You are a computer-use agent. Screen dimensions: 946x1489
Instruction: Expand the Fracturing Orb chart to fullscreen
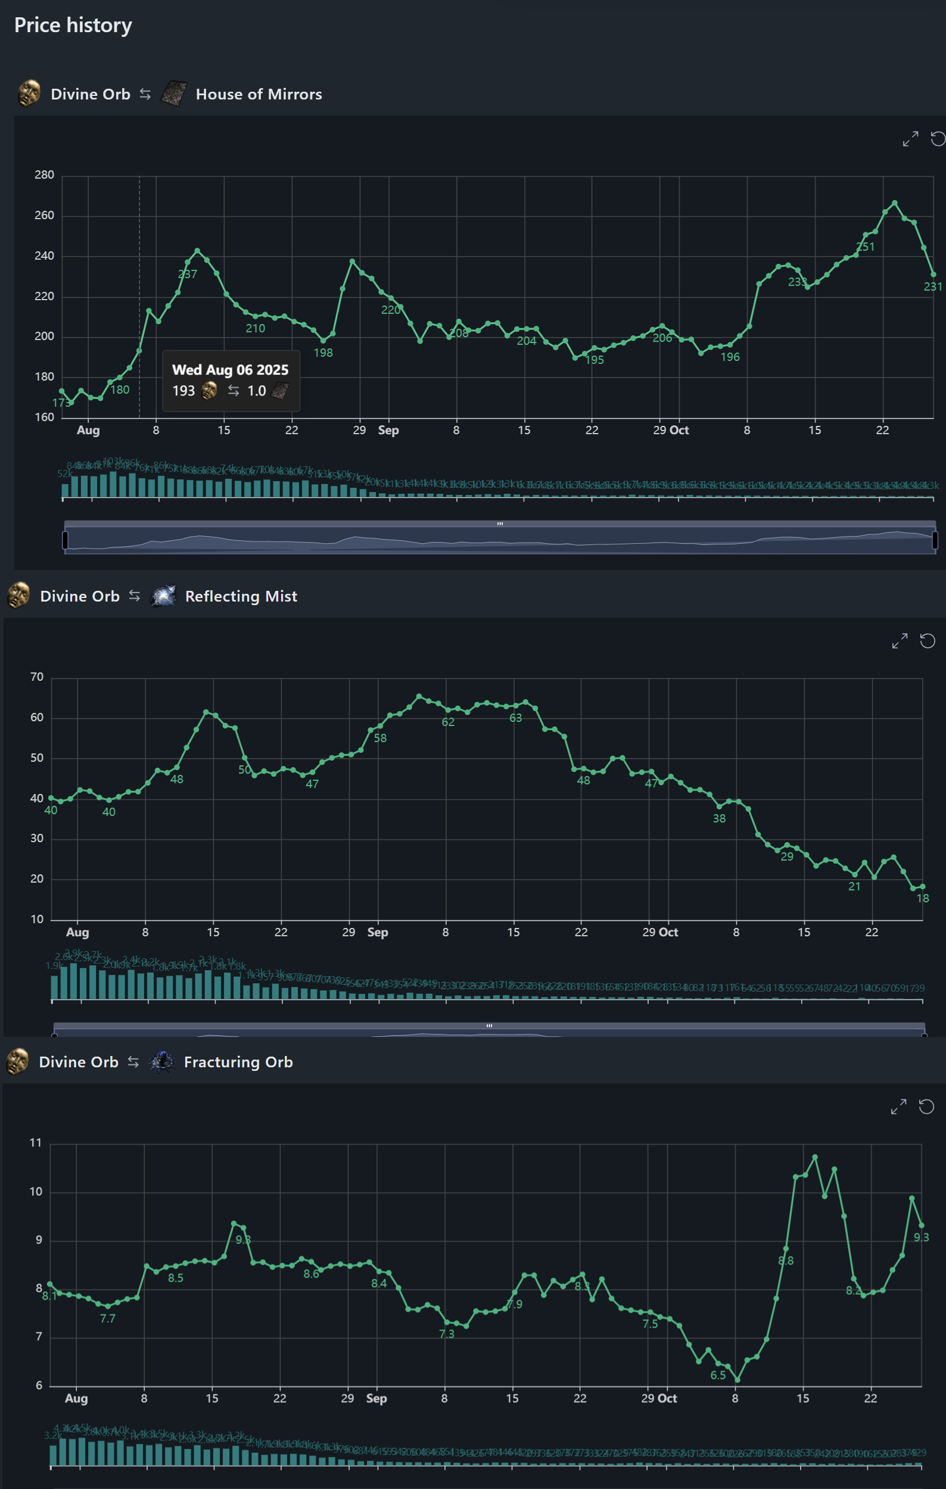click(898, 1106)
